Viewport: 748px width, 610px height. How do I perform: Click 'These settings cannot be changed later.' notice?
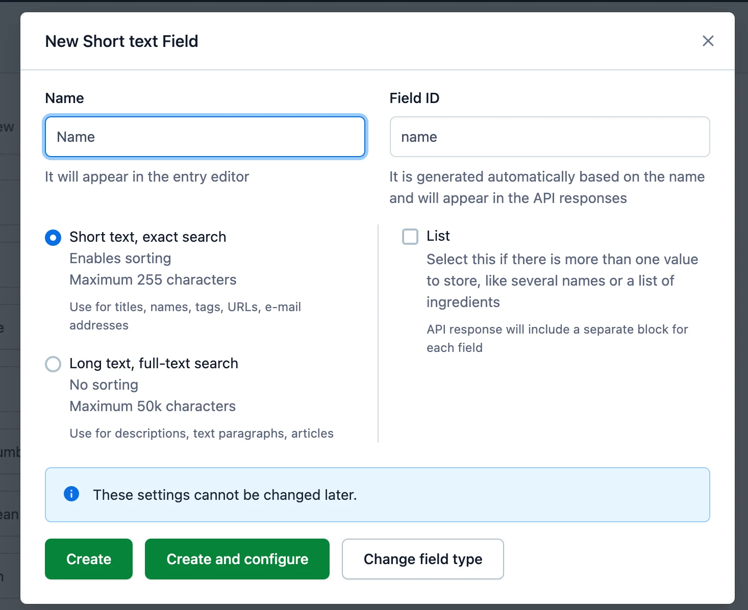click(x=225, y=495)
